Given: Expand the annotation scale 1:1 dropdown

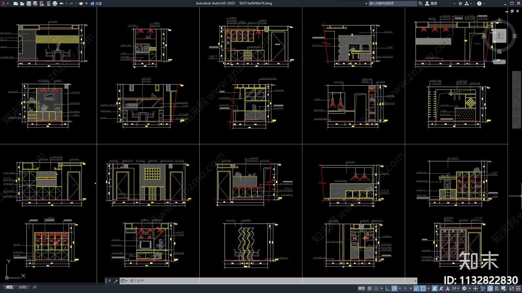Looking at the screenshot, I should click(456, 288).
